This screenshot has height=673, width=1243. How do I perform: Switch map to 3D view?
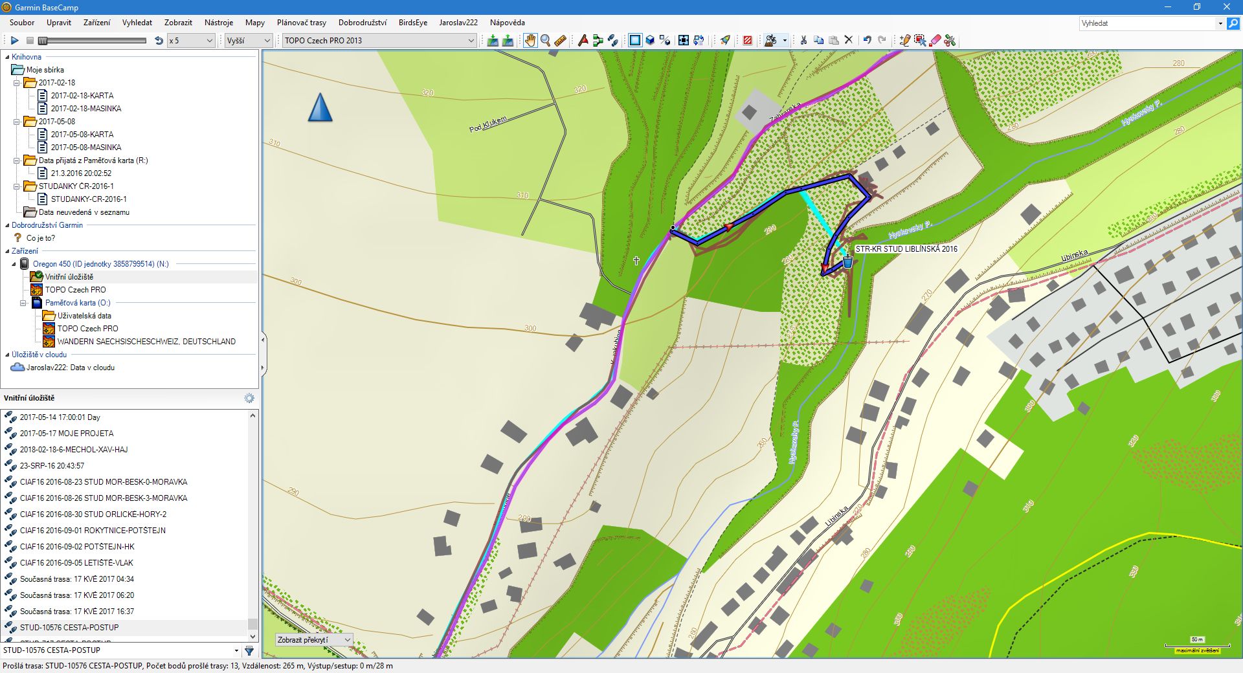tap(650, 41)
